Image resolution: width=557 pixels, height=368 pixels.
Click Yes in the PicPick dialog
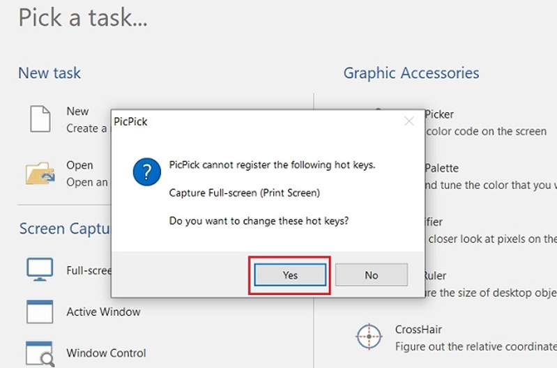point(290,275)
